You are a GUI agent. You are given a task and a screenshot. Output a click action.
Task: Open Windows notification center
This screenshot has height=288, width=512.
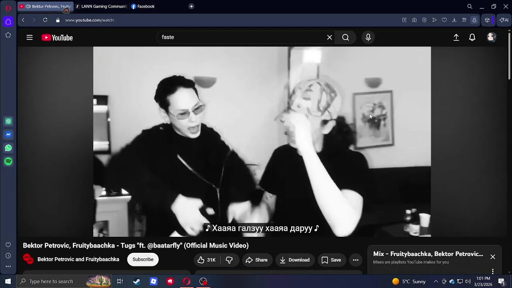pos(502,281)
